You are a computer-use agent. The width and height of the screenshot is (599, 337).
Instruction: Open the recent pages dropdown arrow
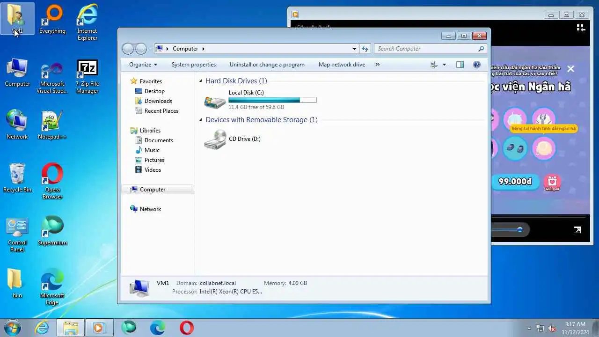click(150, 49)
